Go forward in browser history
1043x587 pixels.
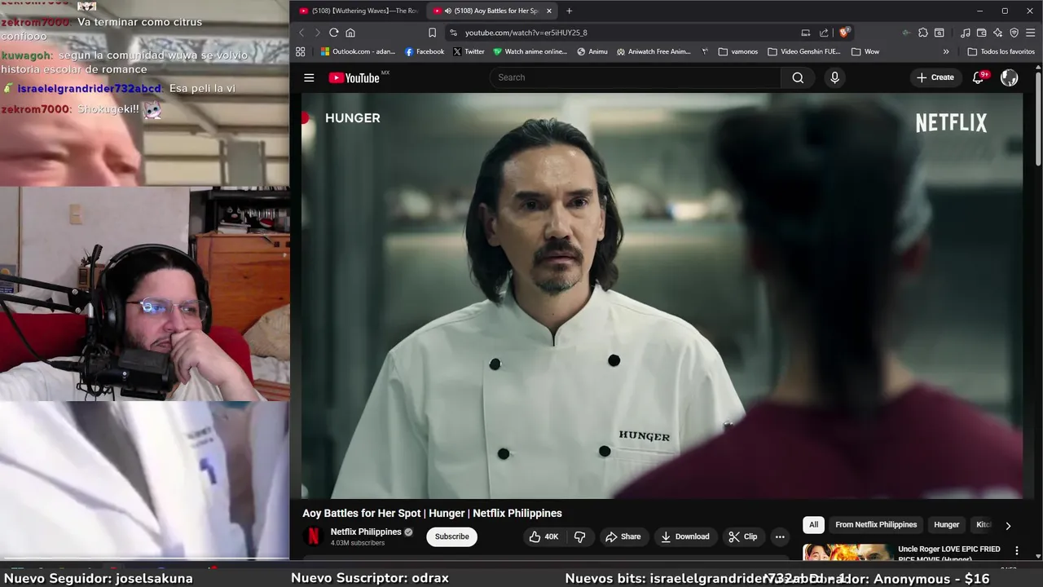point(318,33)
